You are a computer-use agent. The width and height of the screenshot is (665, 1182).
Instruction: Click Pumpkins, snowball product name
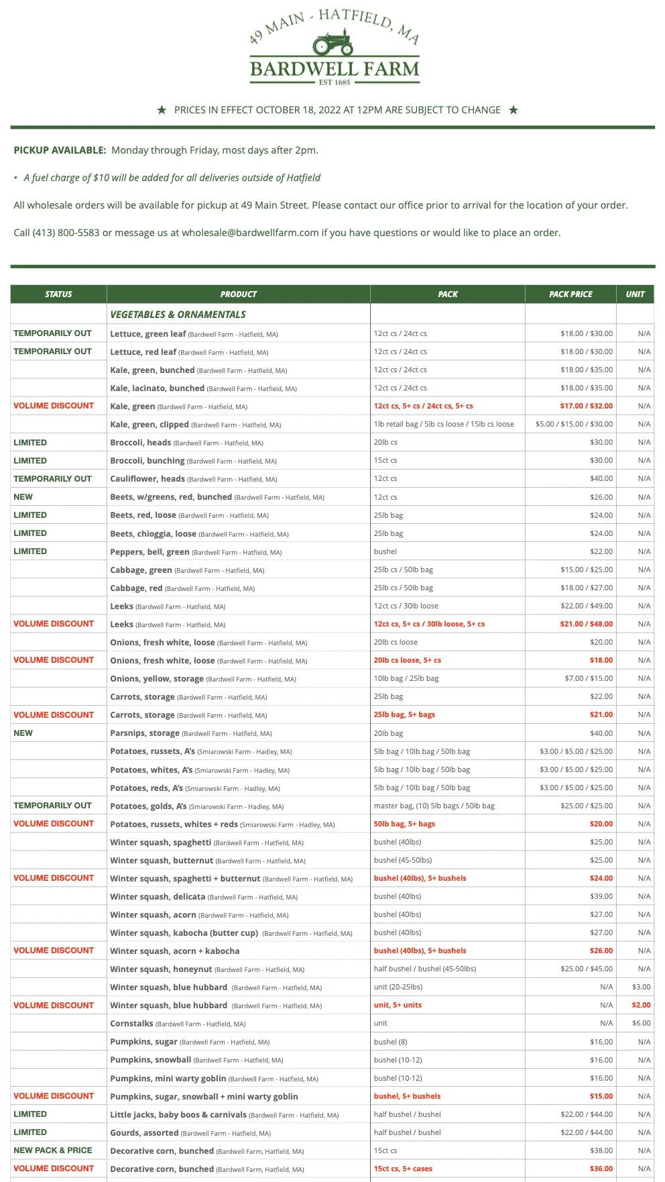(150, 1060)
